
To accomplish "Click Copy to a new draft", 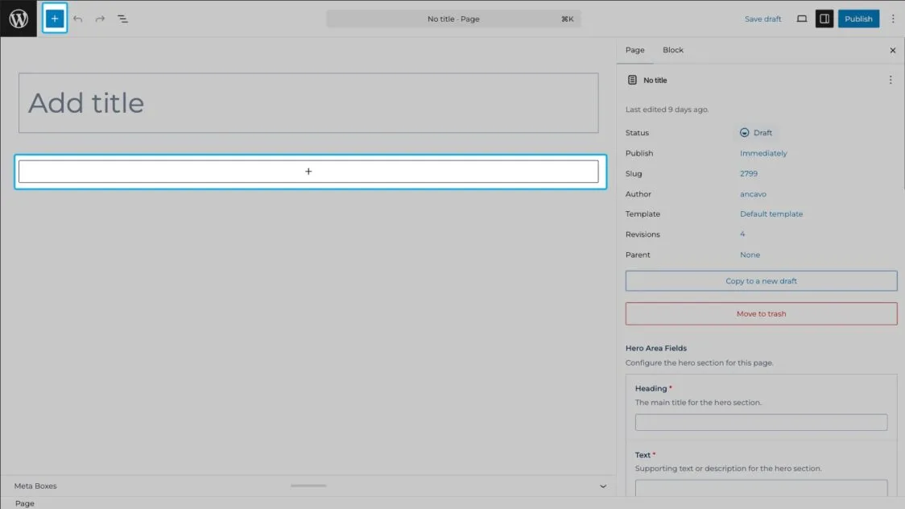I will pyautogui.click(x=761, y=281).
